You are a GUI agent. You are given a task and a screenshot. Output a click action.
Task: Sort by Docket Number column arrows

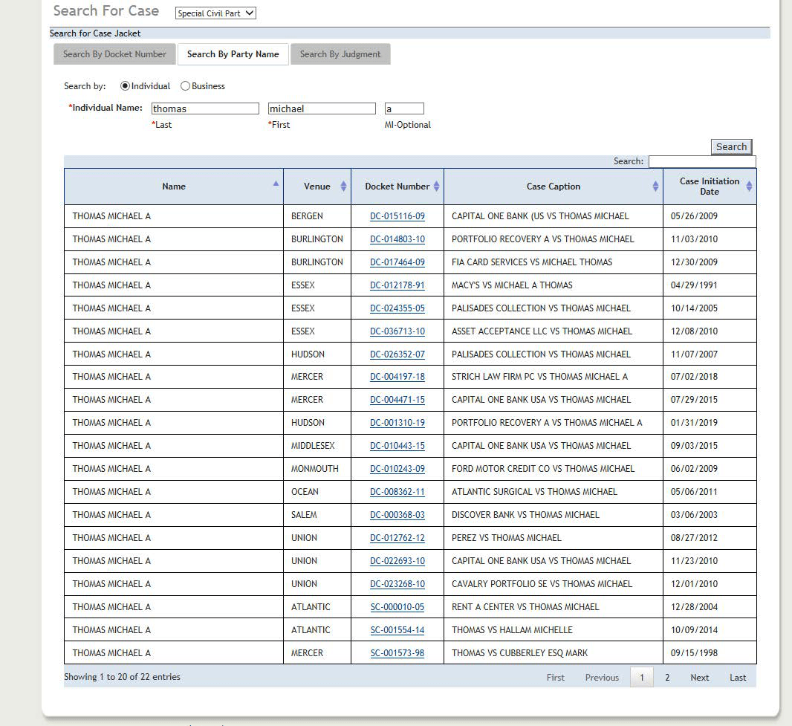[x=437, y=187]
